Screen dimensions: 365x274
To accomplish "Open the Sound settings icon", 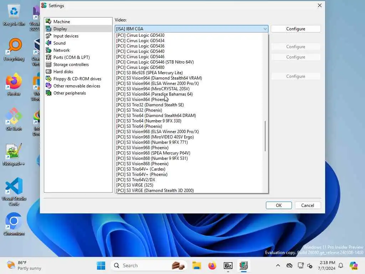I will pos(48,43).
